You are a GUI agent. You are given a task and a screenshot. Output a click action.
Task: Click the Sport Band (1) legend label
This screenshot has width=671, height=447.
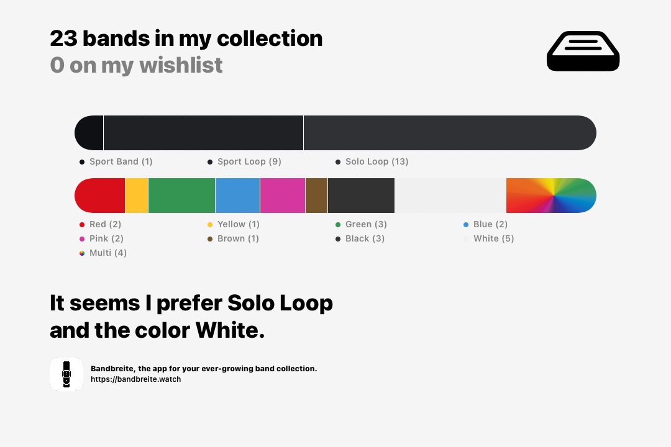pyautogui.click(x=121, y=161)
